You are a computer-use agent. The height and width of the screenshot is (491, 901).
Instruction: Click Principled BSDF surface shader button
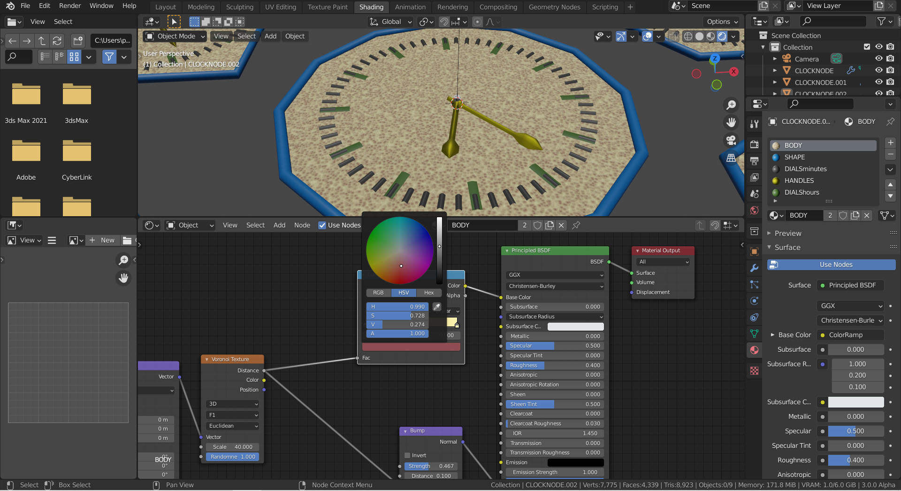pos(850,285)
